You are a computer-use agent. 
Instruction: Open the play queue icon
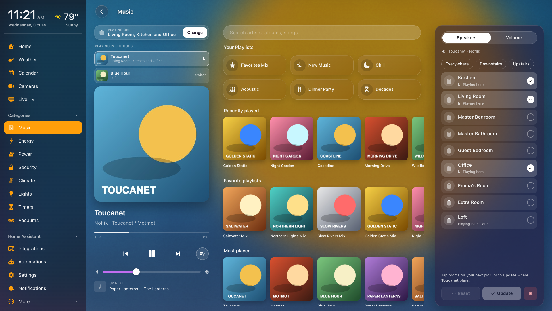[202, 254]
